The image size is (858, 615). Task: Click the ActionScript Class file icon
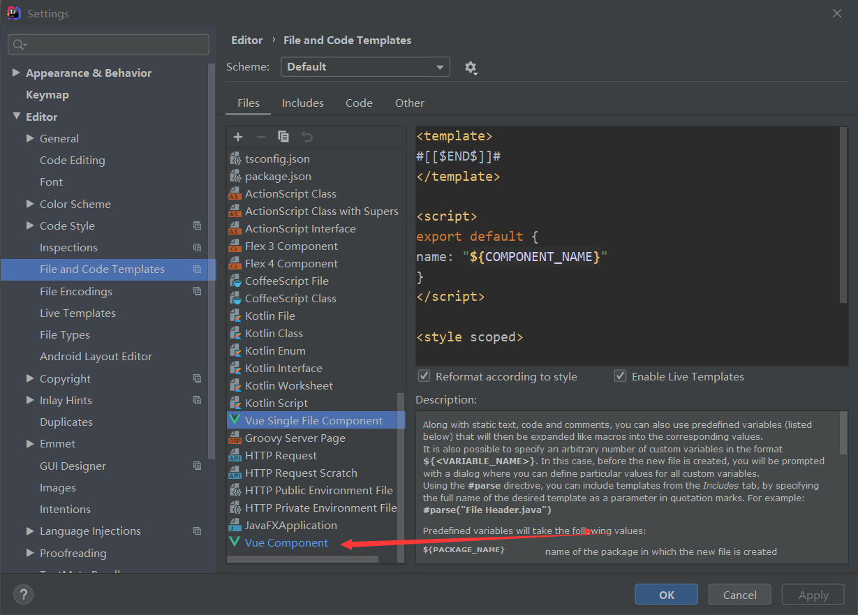pyautogui.click(x=235, y=194)
